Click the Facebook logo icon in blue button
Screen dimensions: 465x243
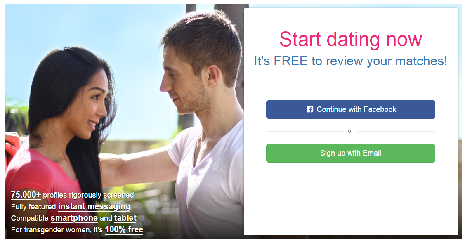(x=310, y=109)
